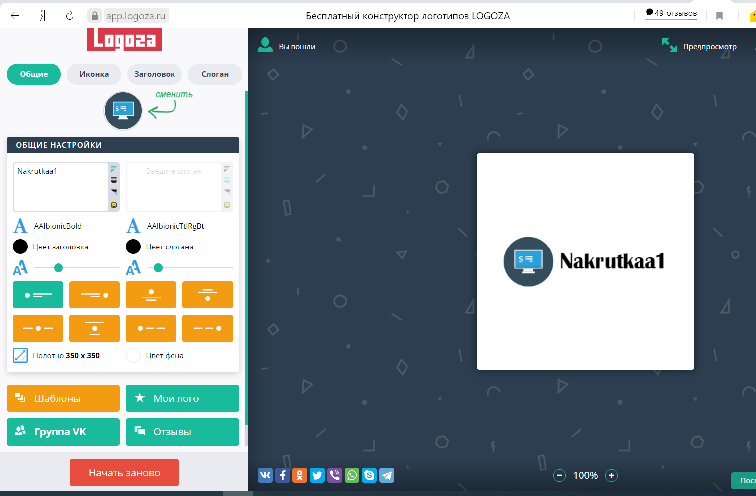This screenshot has height=496, width=756.
Task: Open the AAlbionicTtlRgBt slogan font selector
Action: click(175, 226)
